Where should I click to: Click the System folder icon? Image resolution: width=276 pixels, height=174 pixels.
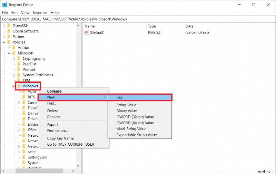(x=24, y=163)
